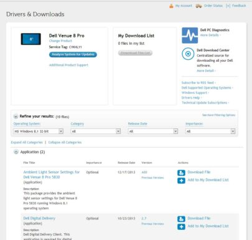
Task: Open Ambient Light Sensor Settings file title
Action: click(52, 175)
